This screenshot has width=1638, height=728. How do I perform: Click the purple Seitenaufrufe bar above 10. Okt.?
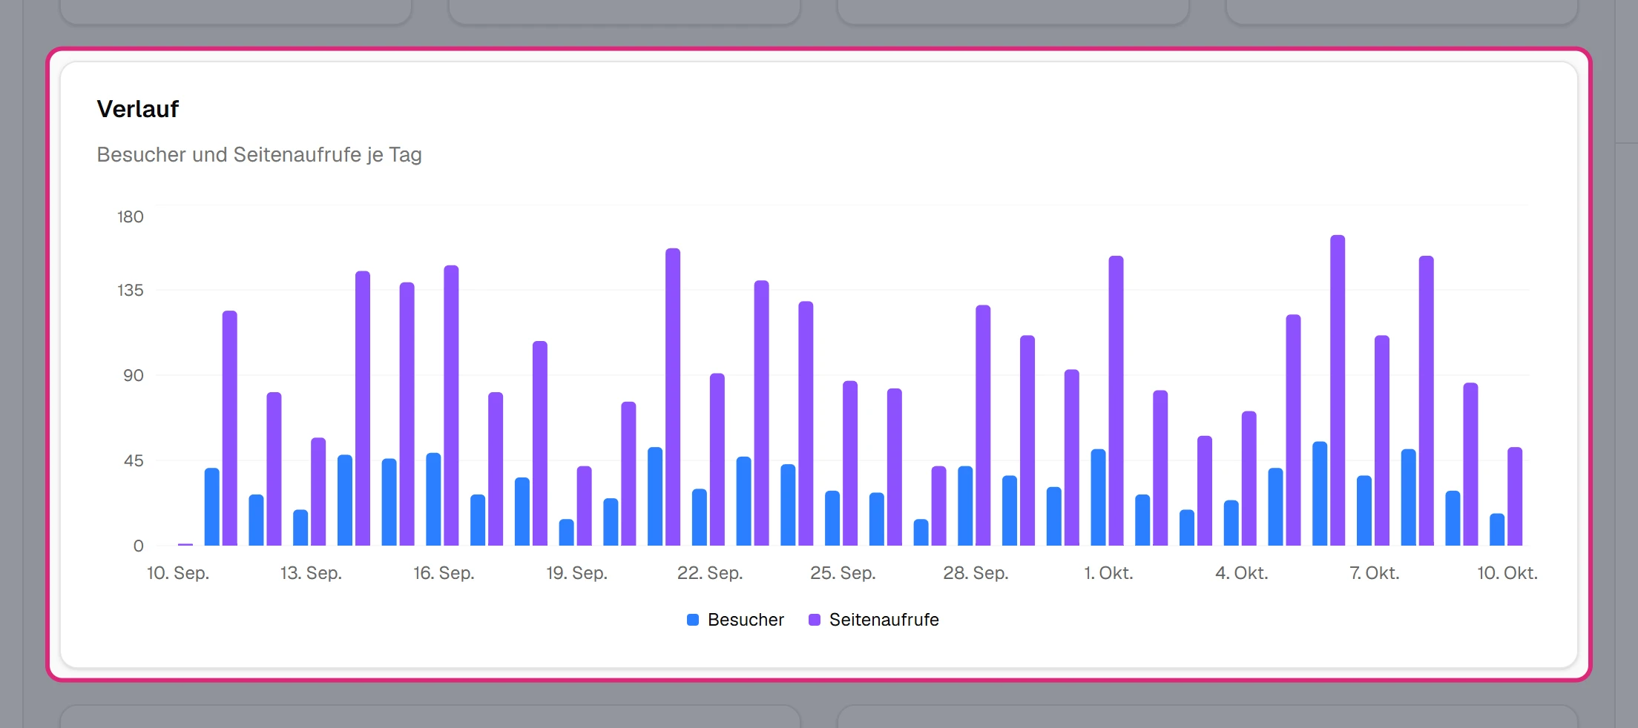[x=1515, y=496]
